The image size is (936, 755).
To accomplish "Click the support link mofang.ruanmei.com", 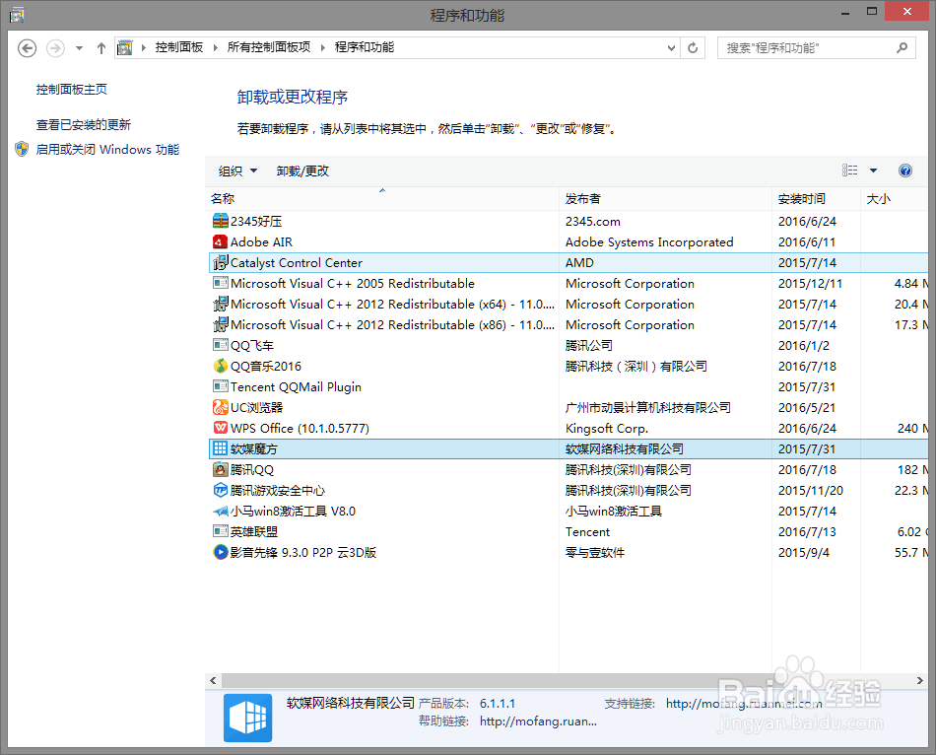I will point(745,704).
